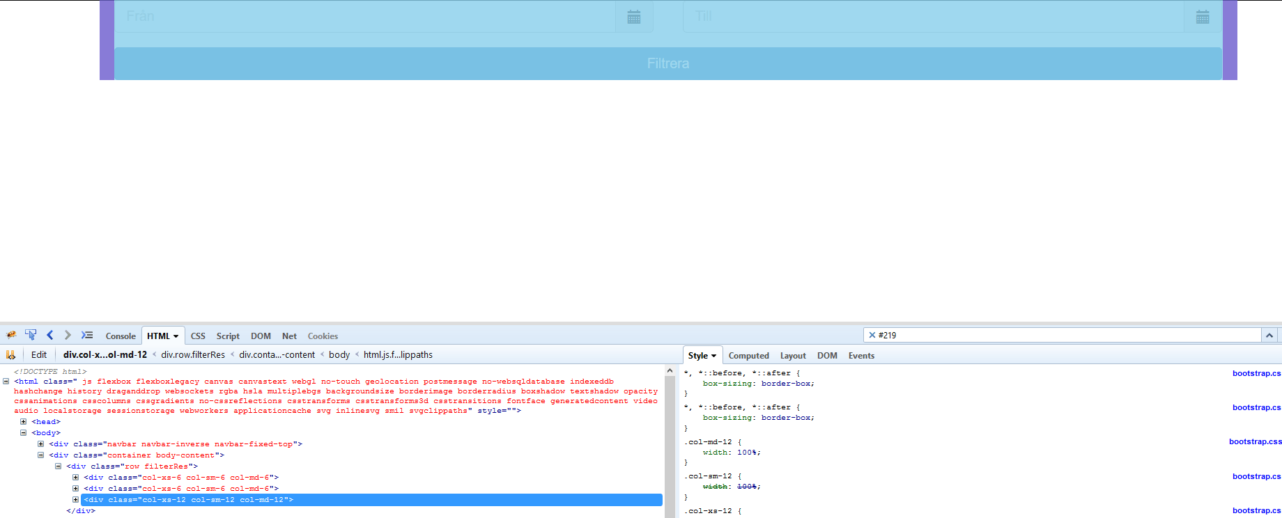The image size is (1282, 518).
Task: Switch to the CSS panel
Action: point(198,336)
